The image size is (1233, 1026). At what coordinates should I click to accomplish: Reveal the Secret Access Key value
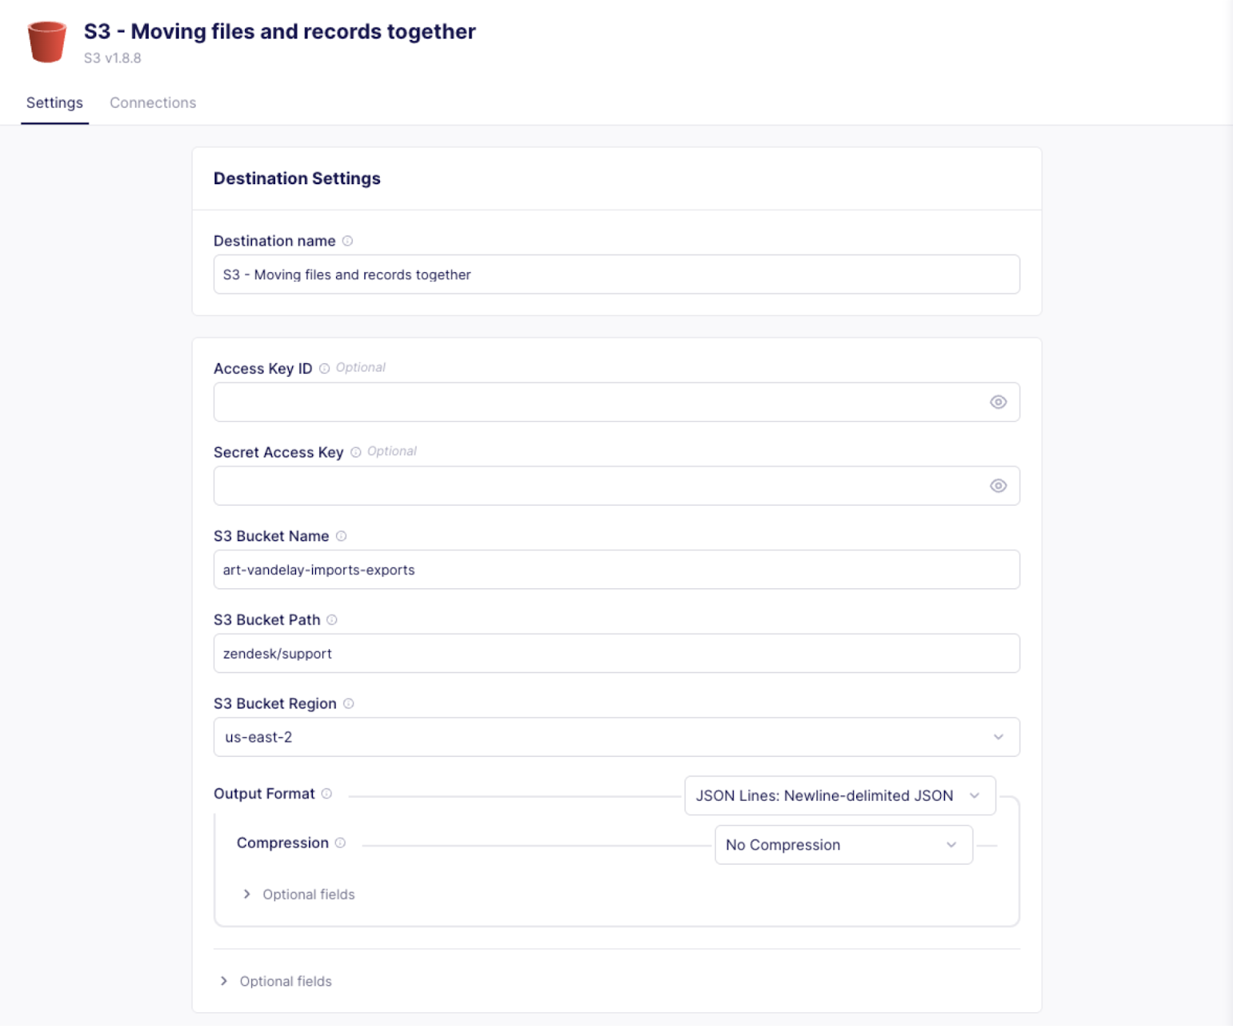pos(998,486)
